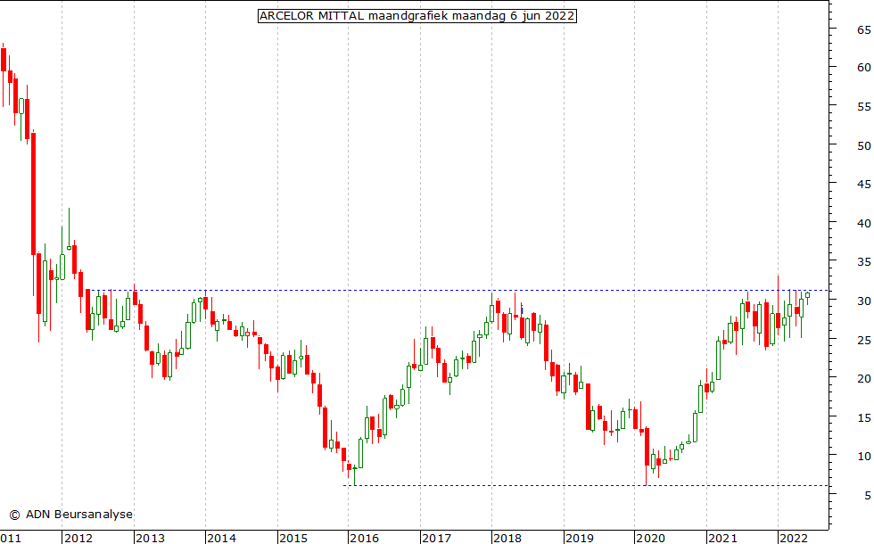Select the 2015 label on the x-axis

pyautogui.click(x=293, y=539)
